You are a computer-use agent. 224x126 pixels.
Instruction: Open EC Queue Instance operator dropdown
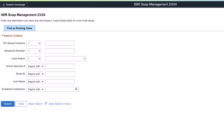pyautogui.click(x=34, y=43)
